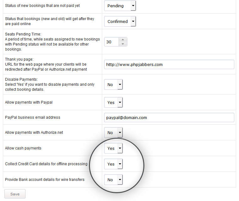The width and height of the screenshot is (239, 201).
Task: Open the paid bookings status dropdown showing Confirmed
Action: pos(120,21)
